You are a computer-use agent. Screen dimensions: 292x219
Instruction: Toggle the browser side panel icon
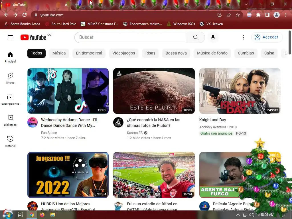267,15
